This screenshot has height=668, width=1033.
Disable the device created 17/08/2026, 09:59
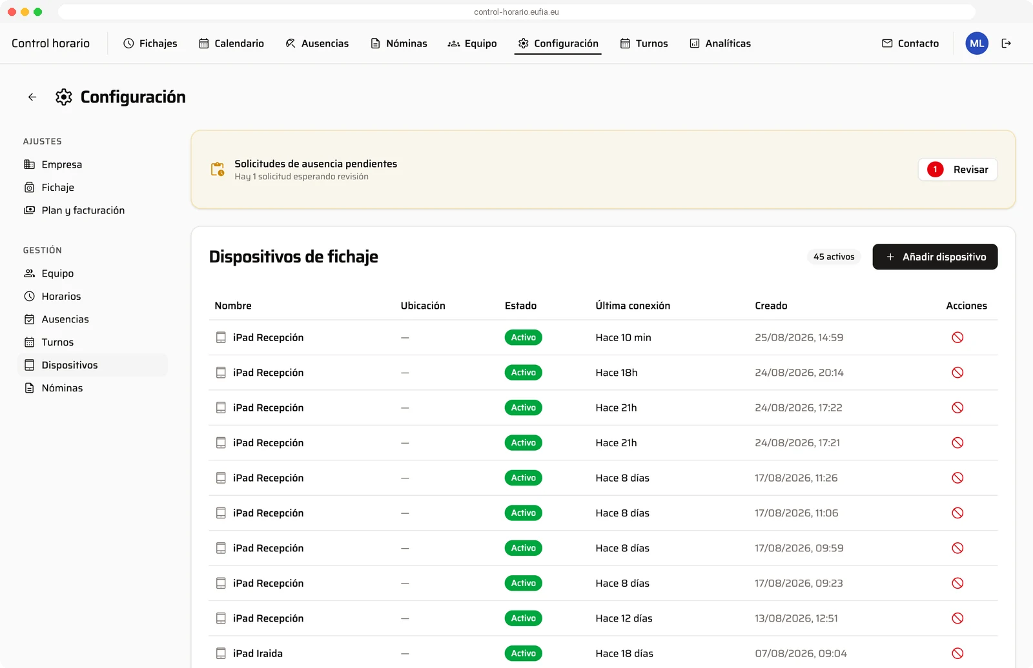[x=957, y=548]
